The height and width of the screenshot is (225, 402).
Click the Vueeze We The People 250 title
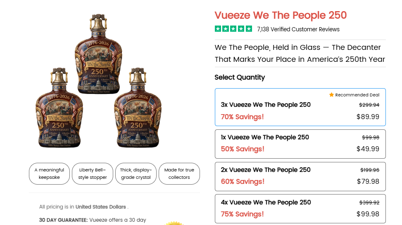(281, 15)
